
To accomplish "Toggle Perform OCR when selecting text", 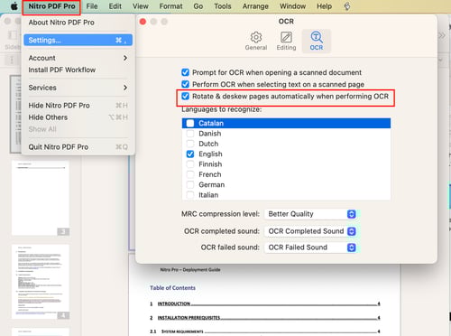I will click(x=185, y=84).
